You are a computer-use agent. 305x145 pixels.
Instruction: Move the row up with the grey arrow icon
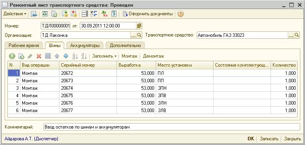point(57,56)
